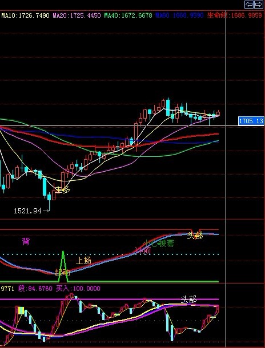Viewport: 265px width, 348px height.
Task: Click the 主多 signal marker on chart
Action: (63, 190)
